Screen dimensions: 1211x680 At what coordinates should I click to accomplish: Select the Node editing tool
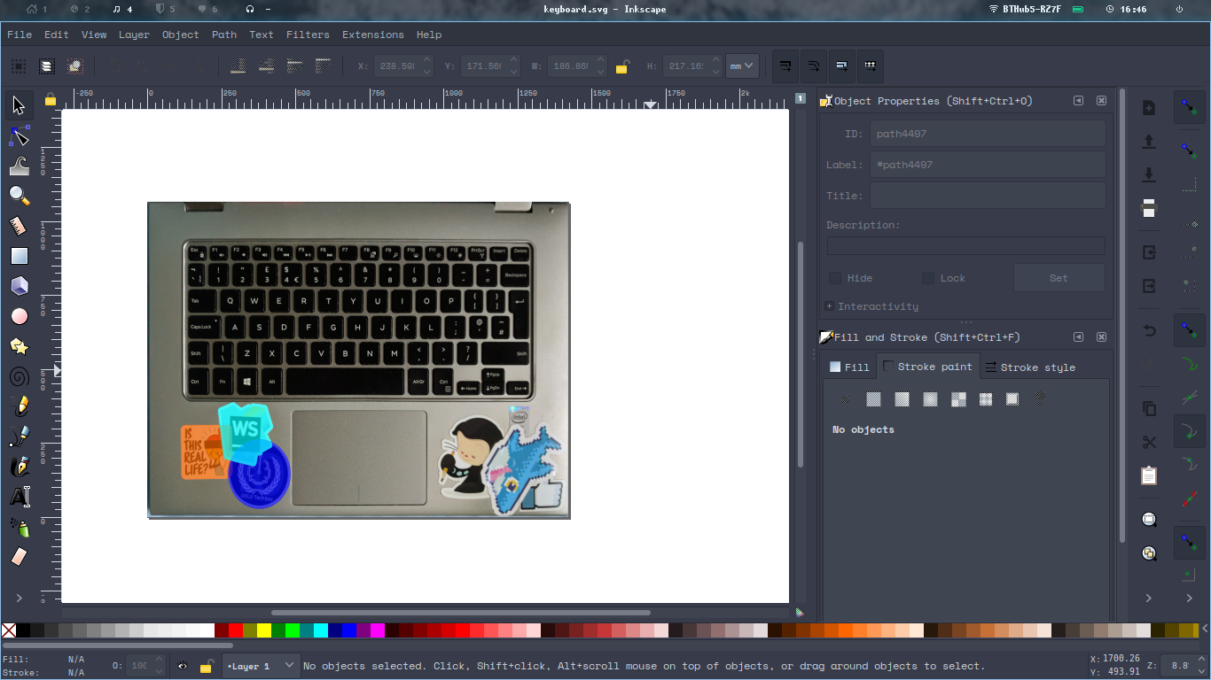pos(18,135)
